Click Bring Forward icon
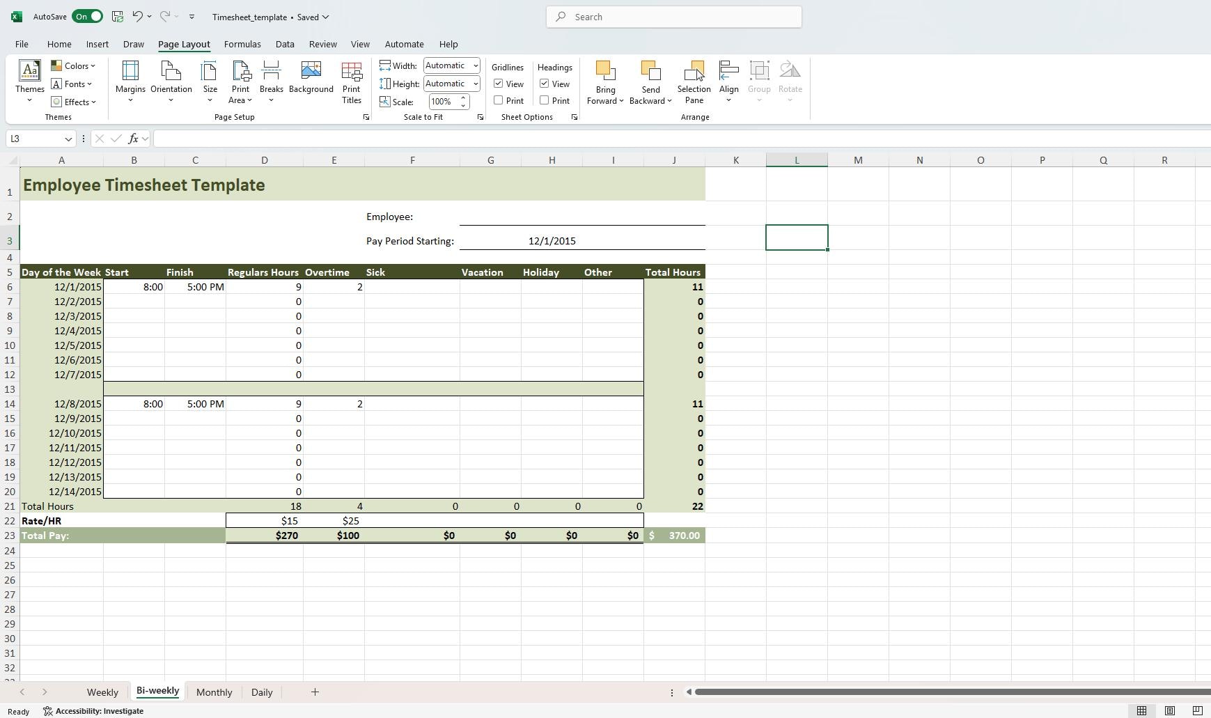Screen dimensions: 1211x718 605,71
